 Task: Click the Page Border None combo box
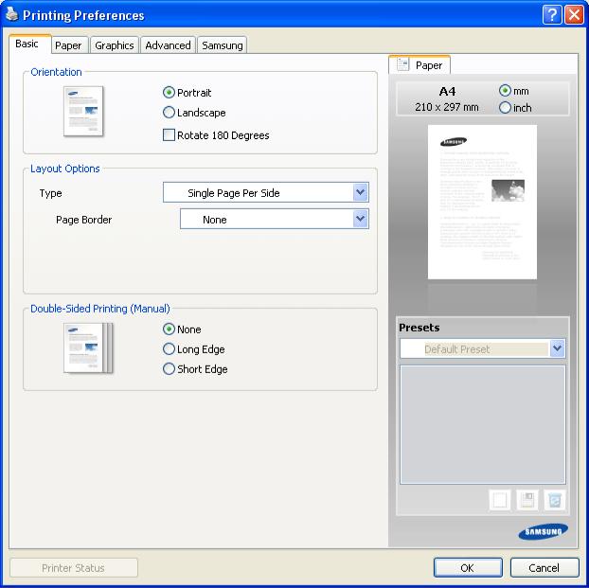(275, 219)
